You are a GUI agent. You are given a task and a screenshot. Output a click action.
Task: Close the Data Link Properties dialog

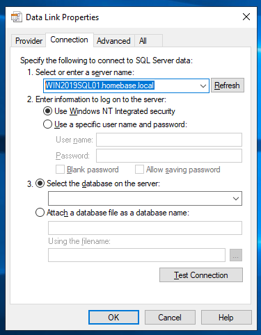pos(246,17)
